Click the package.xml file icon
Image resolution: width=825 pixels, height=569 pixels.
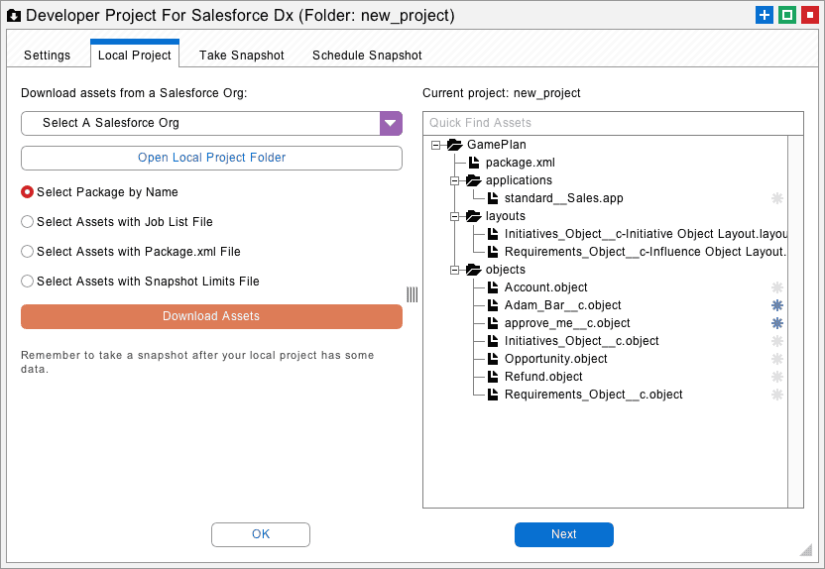474,163
